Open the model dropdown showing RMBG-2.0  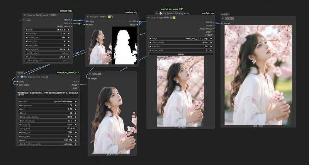[x=48, y=29]
